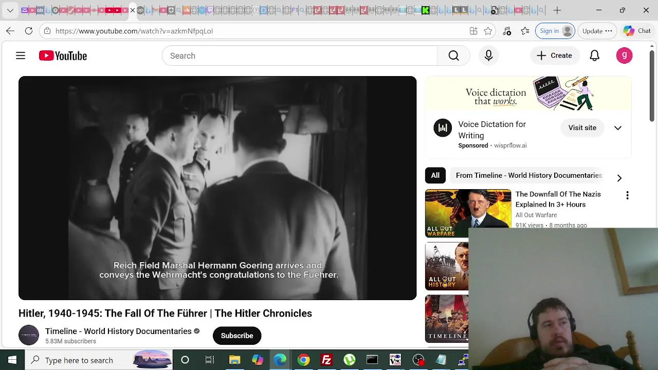Click the Create button
The image size is (658, 370).
[555, 55]
